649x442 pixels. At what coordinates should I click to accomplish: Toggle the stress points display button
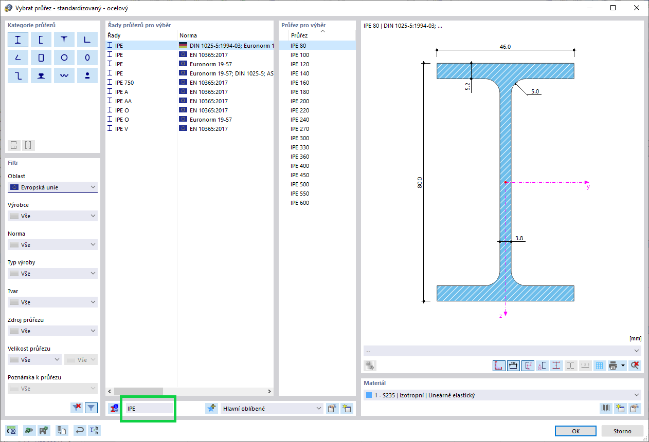click(x=499, y=366)
